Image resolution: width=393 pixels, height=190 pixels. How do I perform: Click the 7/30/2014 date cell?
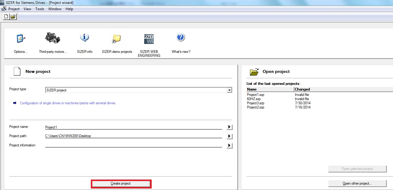pos(303,103)
